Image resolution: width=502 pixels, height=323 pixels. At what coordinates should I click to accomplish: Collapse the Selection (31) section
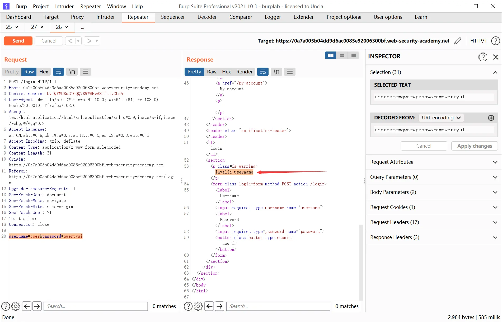(x=495, y=72)
